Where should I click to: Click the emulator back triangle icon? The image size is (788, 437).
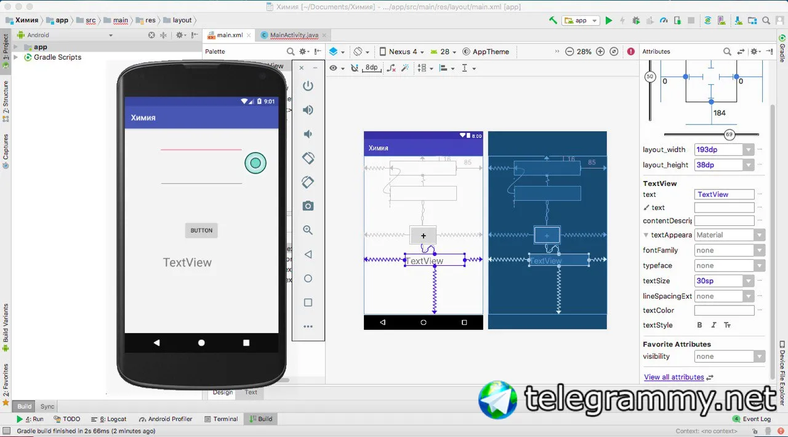(308, 254)
